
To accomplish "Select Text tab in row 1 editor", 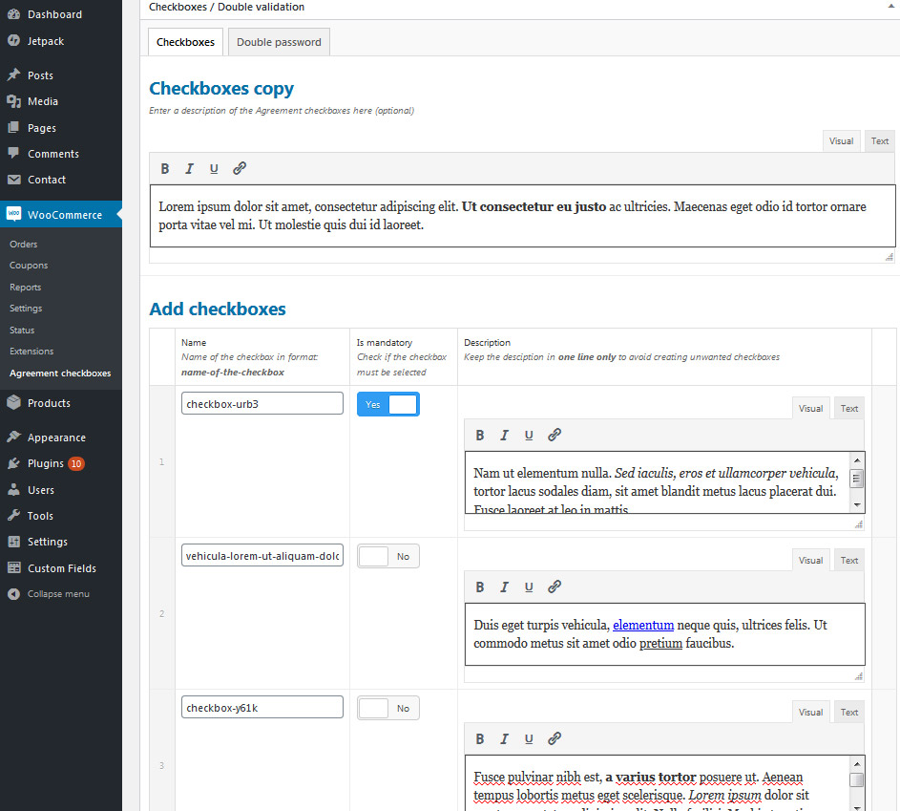I will tap(848, 409).
